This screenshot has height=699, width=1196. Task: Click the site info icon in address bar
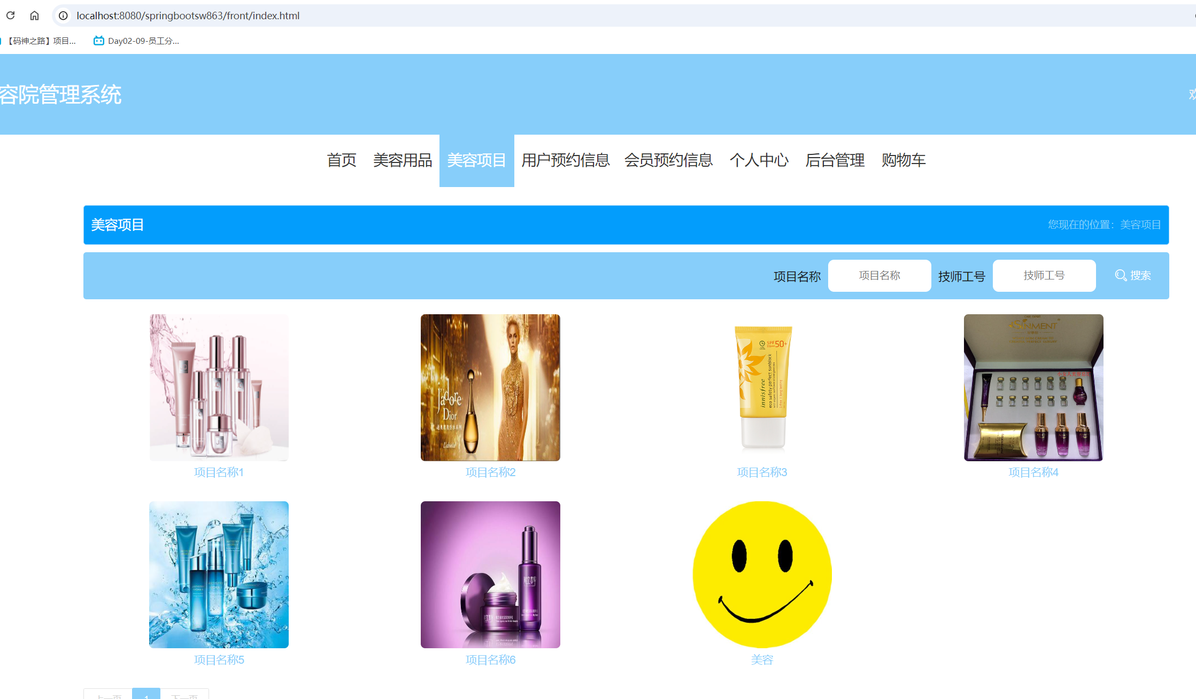(x=63, y=15)
